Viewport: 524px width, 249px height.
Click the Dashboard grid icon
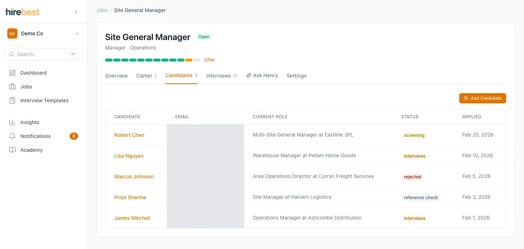(12, 73)
